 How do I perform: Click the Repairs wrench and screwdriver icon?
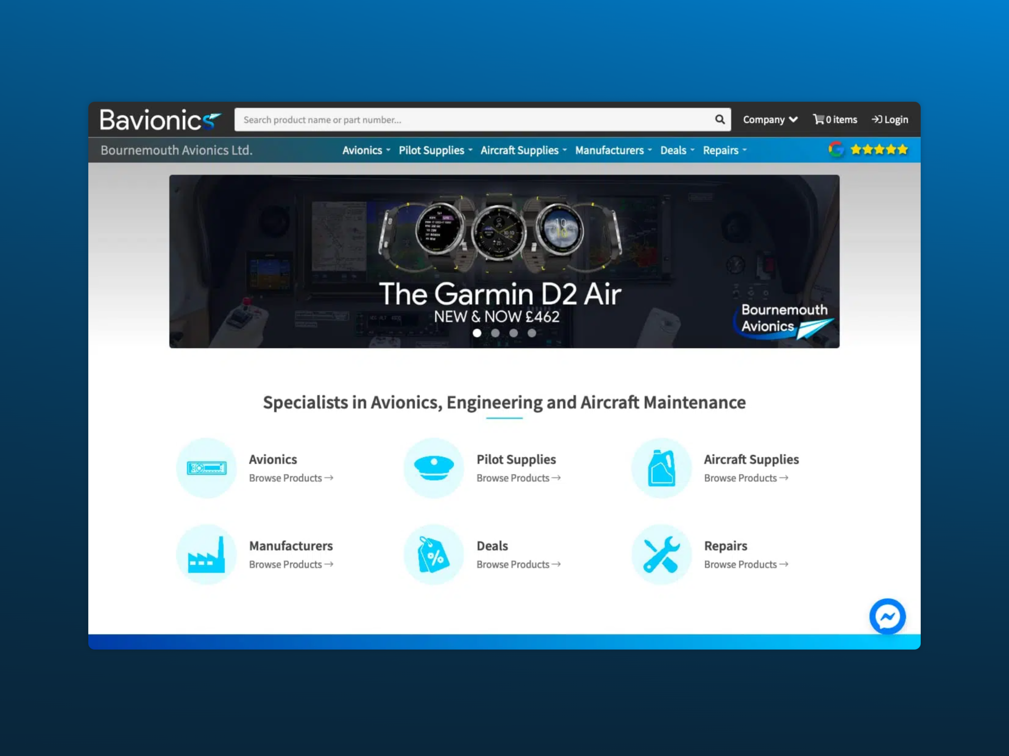(x=662, y=554)
